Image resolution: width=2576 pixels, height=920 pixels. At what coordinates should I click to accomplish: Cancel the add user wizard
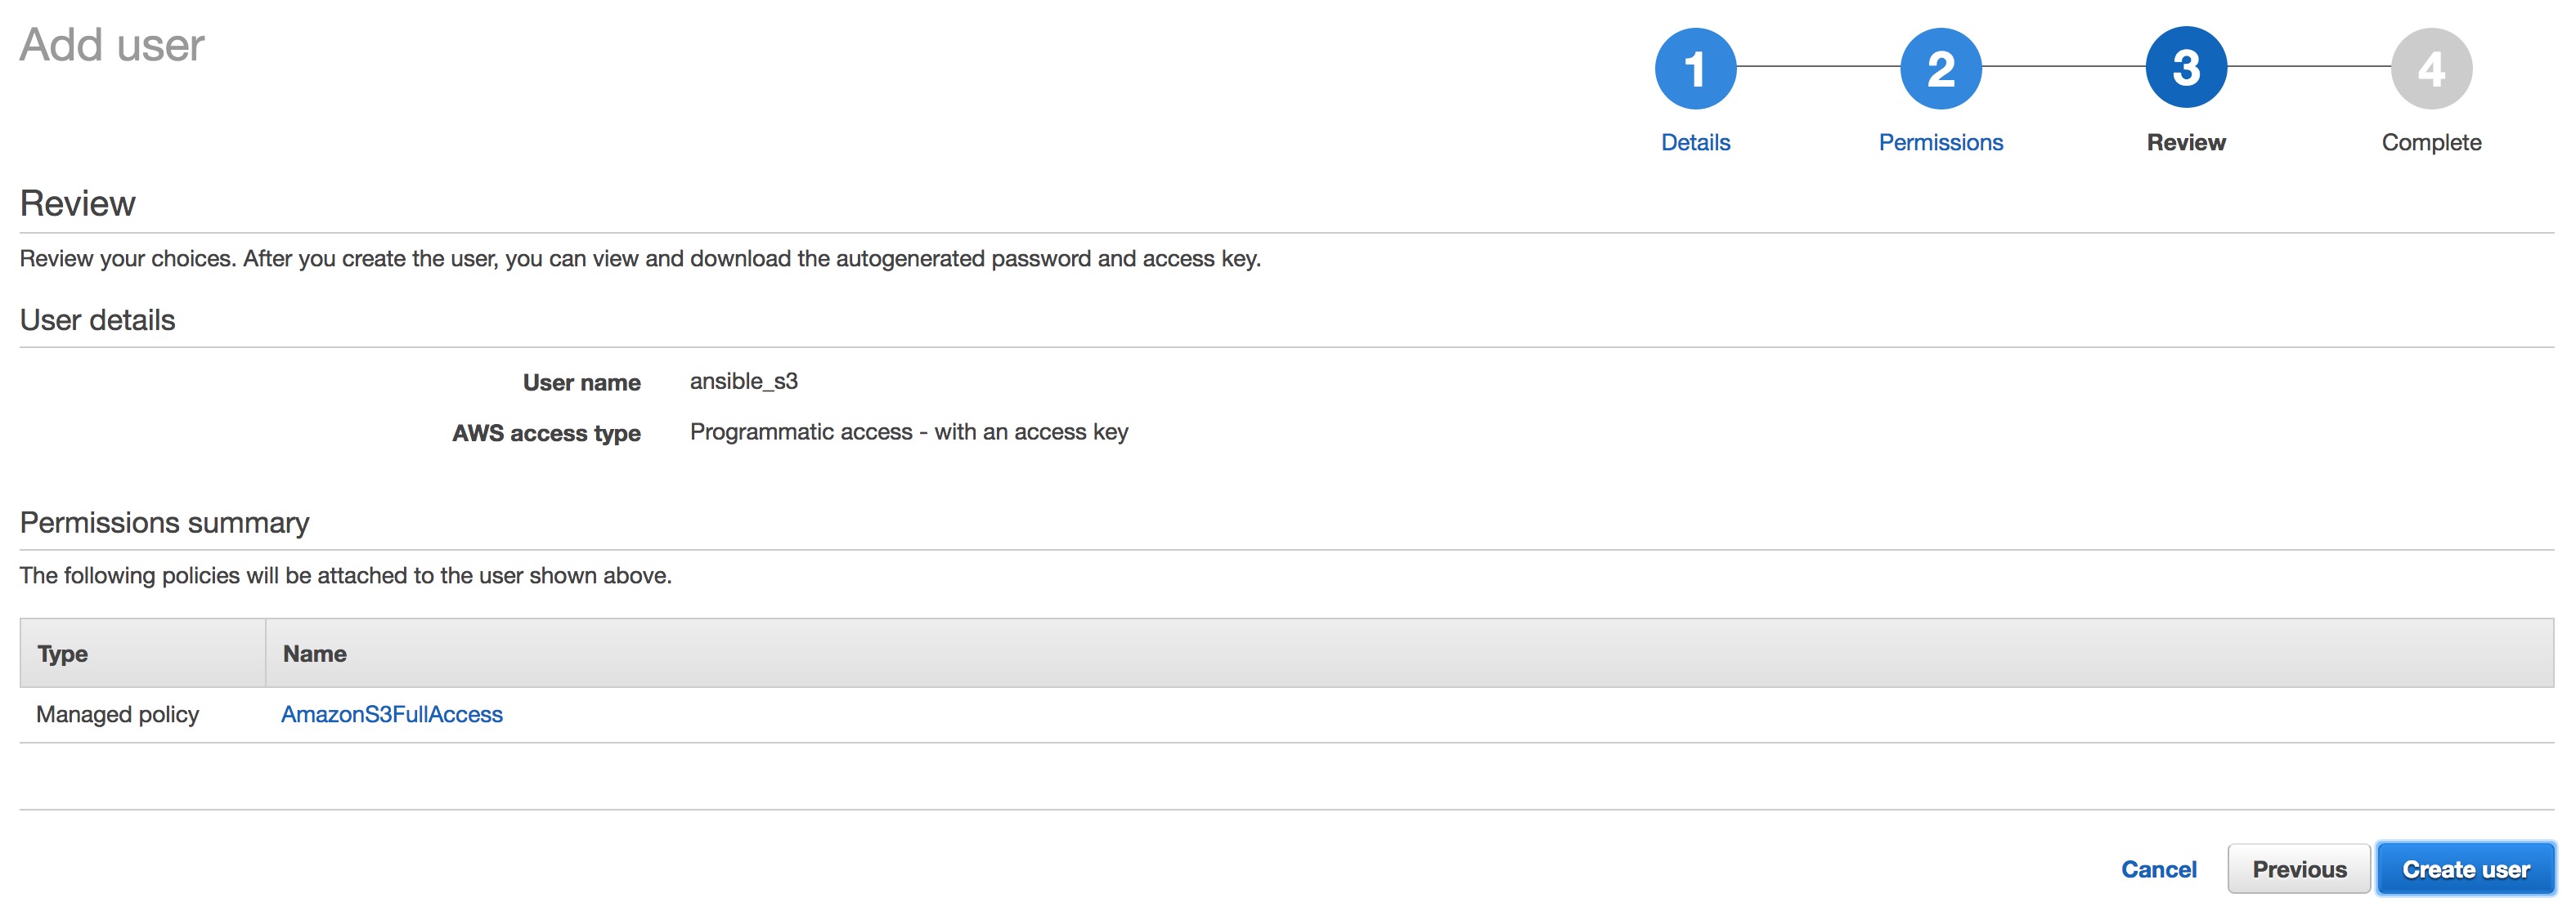(2158, 869)
